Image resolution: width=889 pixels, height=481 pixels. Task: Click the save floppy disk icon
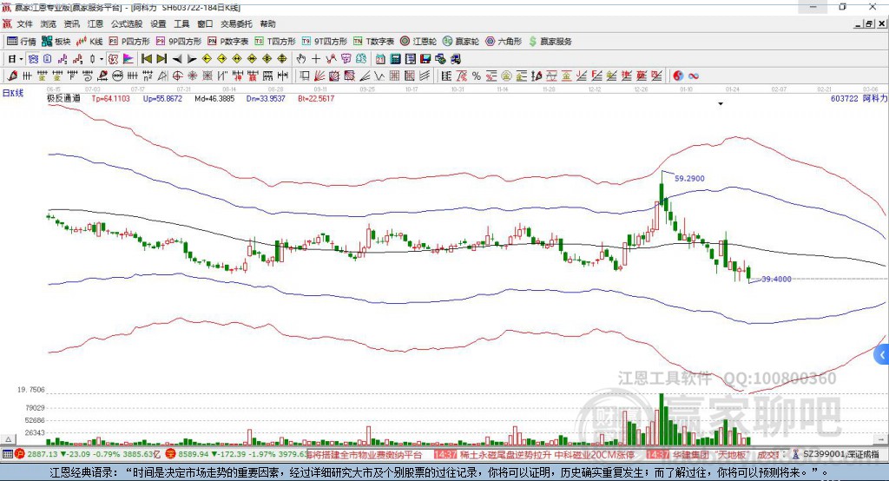(425, 59)
